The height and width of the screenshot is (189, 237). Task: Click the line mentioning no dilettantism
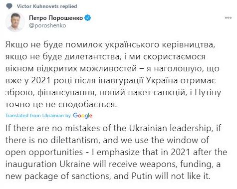(107, 140)
